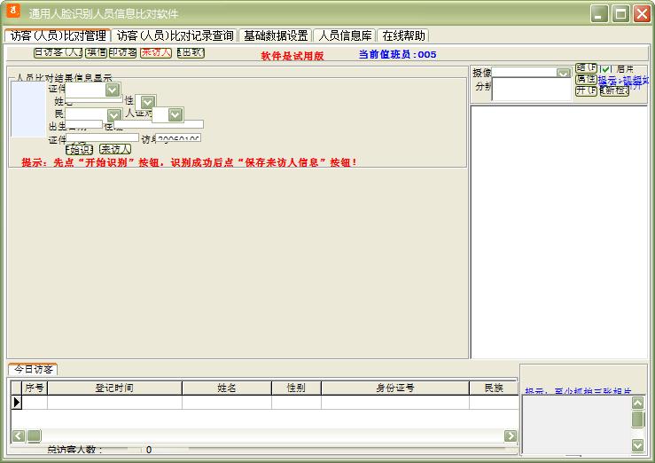The image size is (655, 463).
Task: Click the visitor table left scroll arrow
Action: 18,436
